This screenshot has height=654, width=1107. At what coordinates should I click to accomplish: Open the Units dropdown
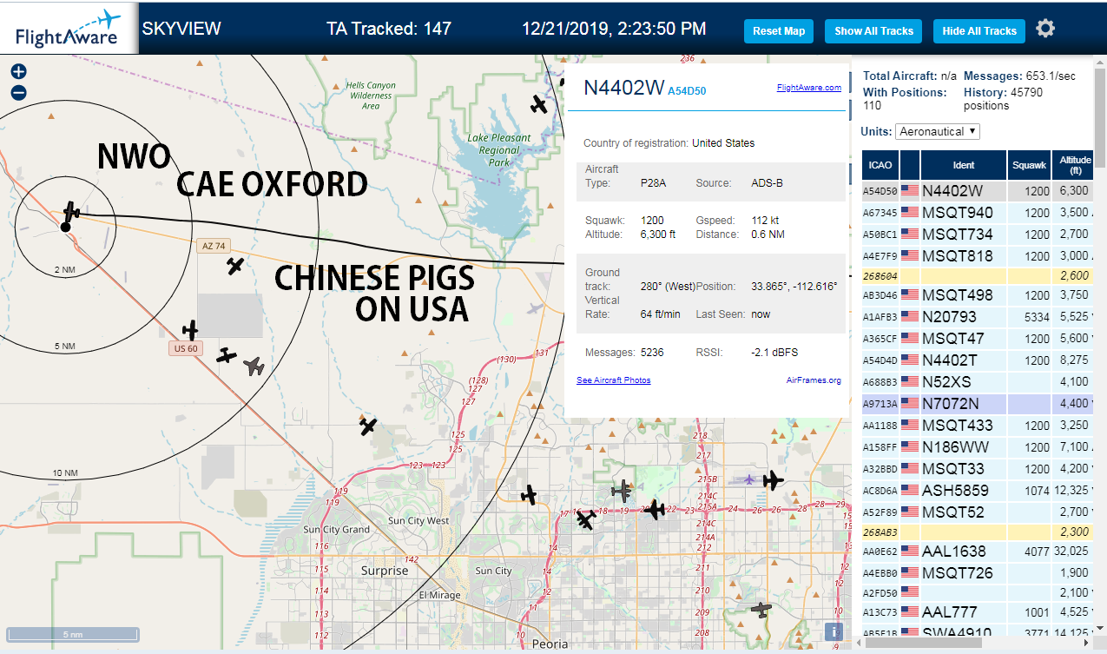click(938, 131)
